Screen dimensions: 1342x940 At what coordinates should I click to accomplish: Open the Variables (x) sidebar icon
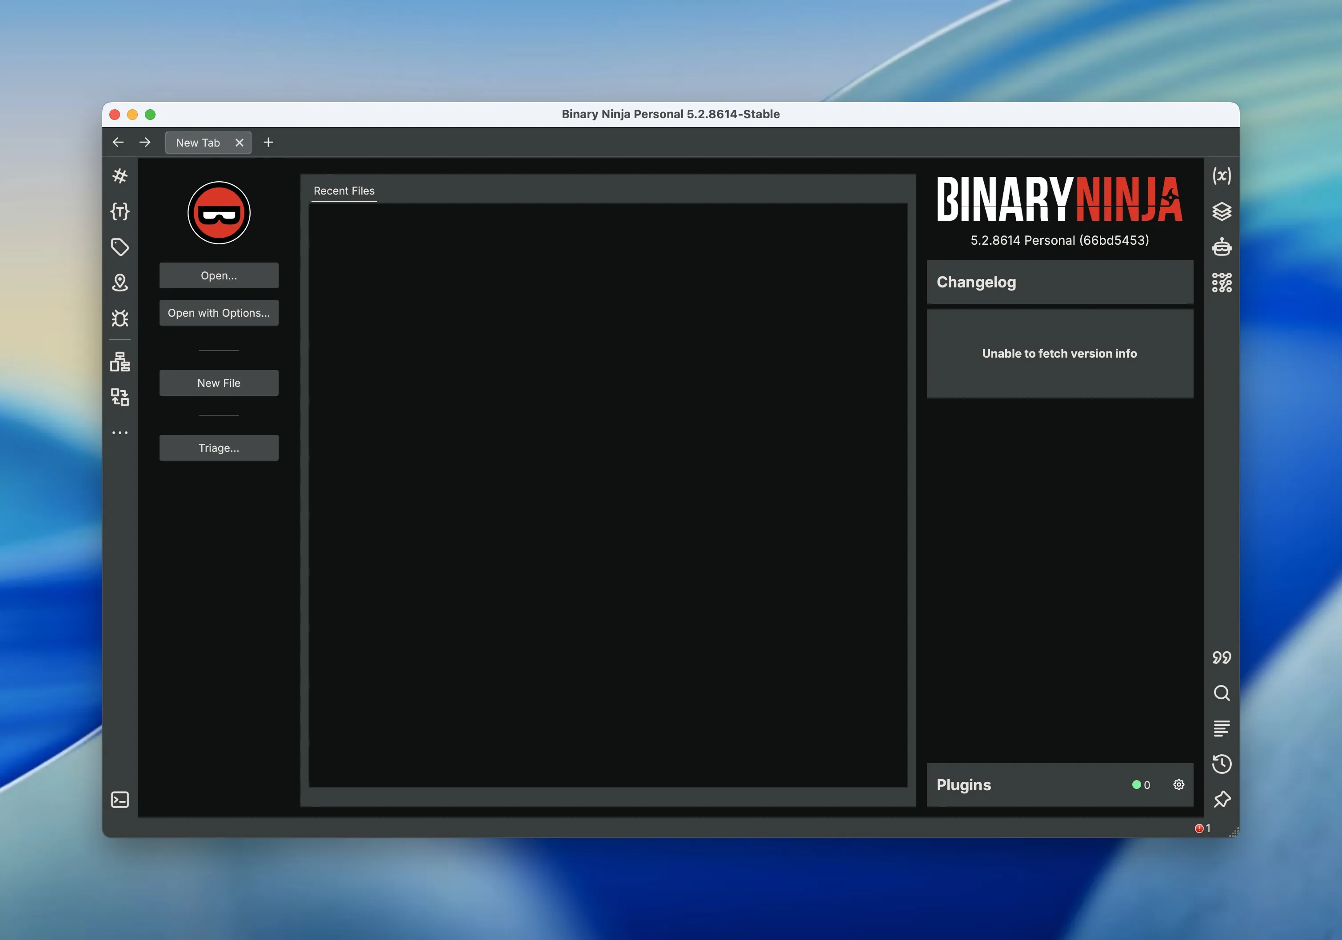tap(1222, 176)
